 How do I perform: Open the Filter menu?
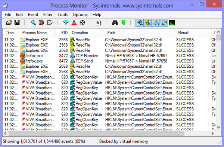[48, 15]
